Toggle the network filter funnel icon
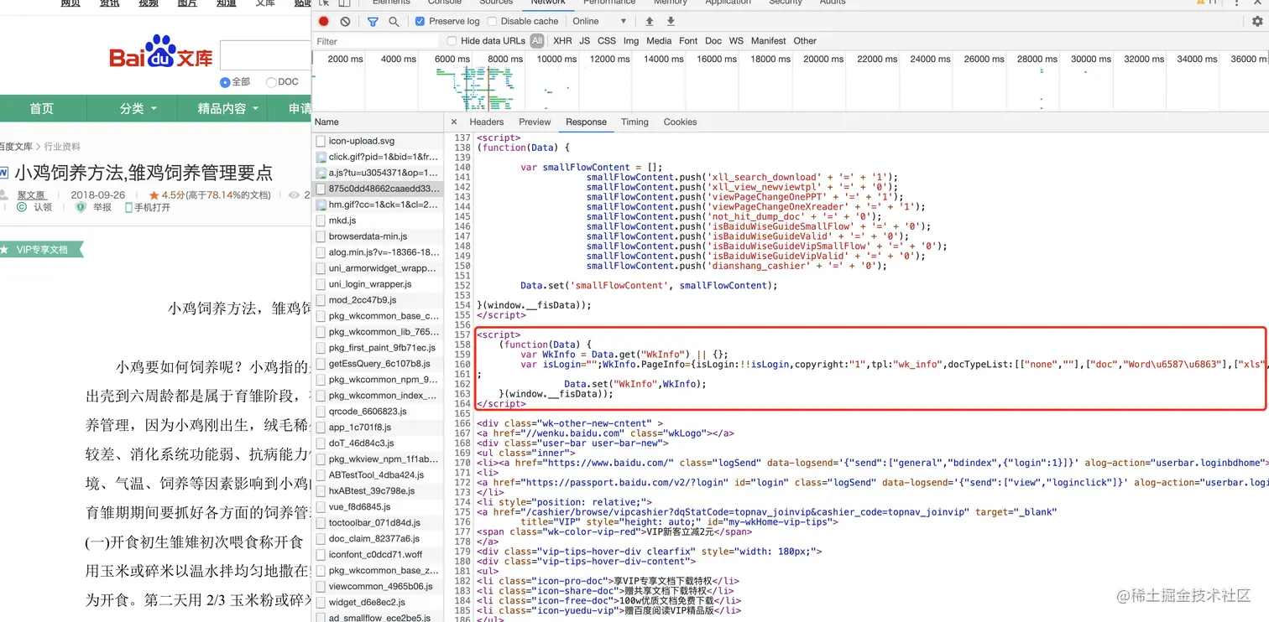The width and height of the screenshot is (1269, 622). click(373, 21)
